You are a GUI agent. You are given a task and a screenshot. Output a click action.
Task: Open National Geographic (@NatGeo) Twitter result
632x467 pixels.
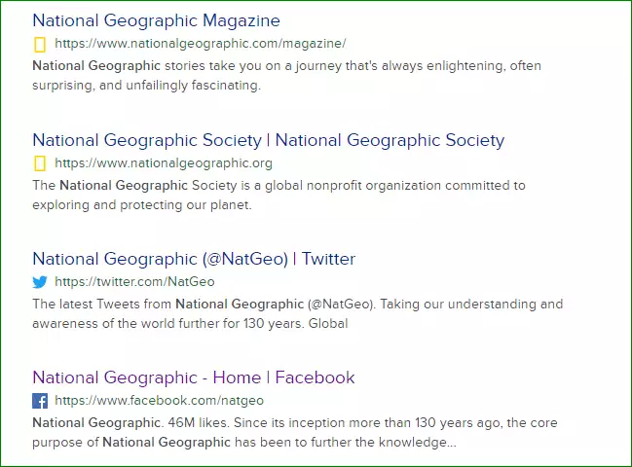pyautogui.click(x=194, y=259)
